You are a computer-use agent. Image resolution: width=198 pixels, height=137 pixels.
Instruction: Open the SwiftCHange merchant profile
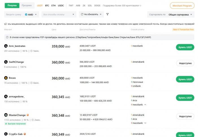pyautogui.click(x=16, y=62)
